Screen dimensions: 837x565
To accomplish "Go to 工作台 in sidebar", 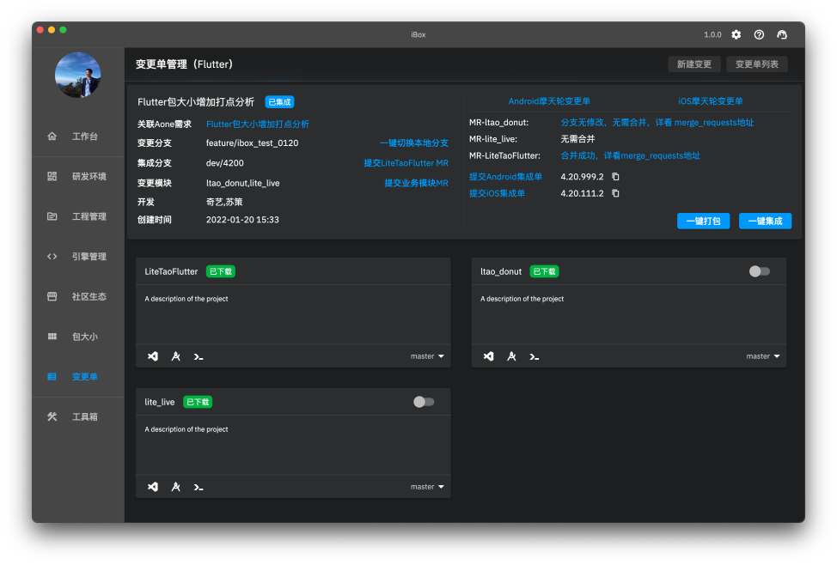I will (x=84, y=137).
